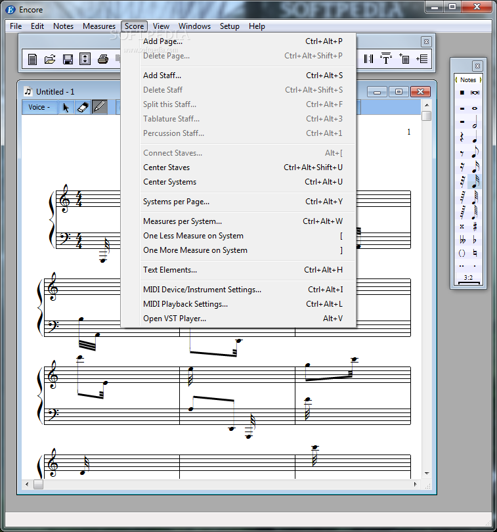Click the New document toolbar icon

[33, 59]
